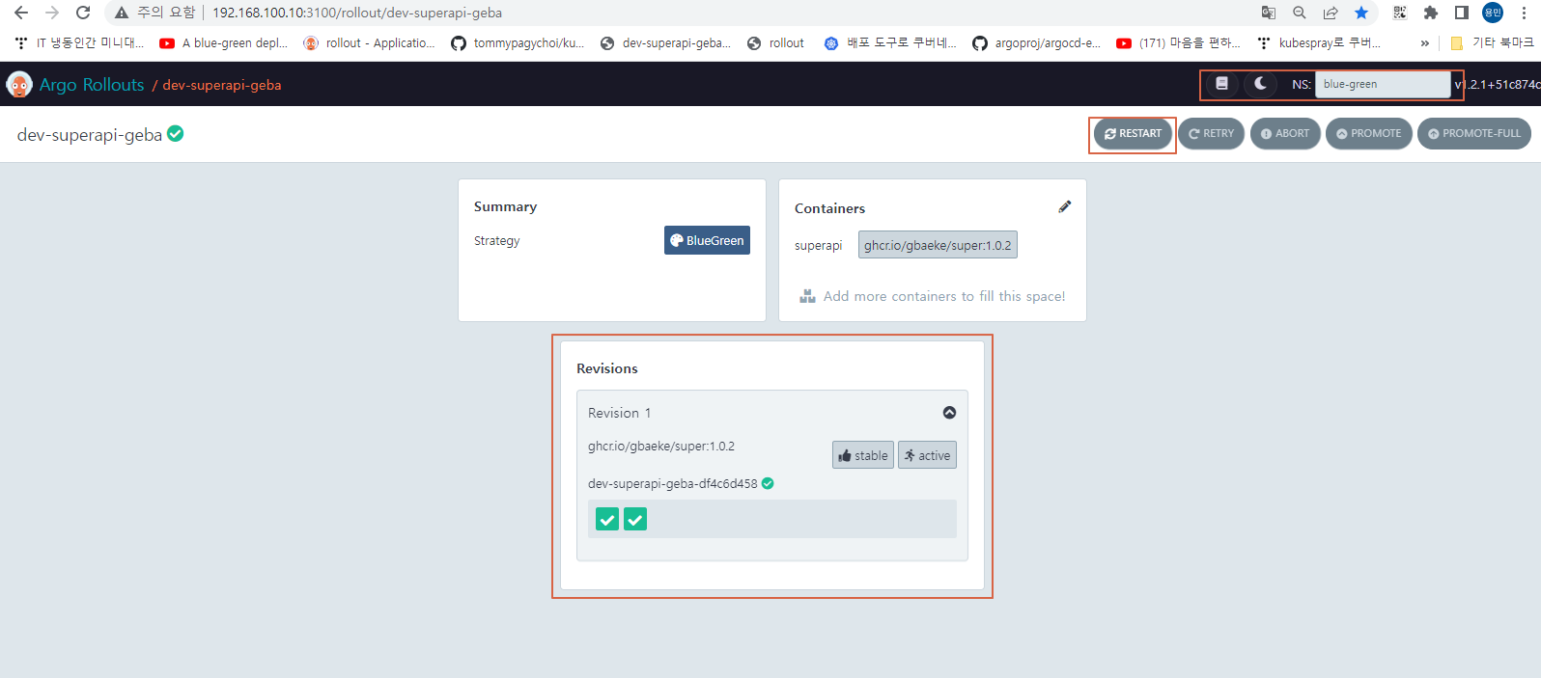This screenshot has height=678, width=1541.
Task: Open '배포 도구로 쿠버네...' bookmark
Action: tap(890, 43)
